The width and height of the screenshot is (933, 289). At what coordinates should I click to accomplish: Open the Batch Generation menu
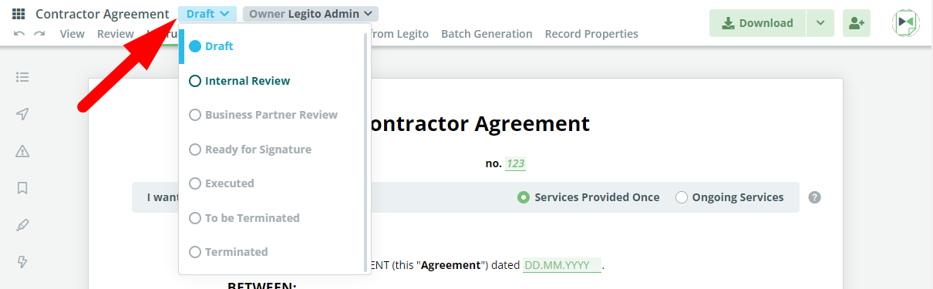pos(487,34)
